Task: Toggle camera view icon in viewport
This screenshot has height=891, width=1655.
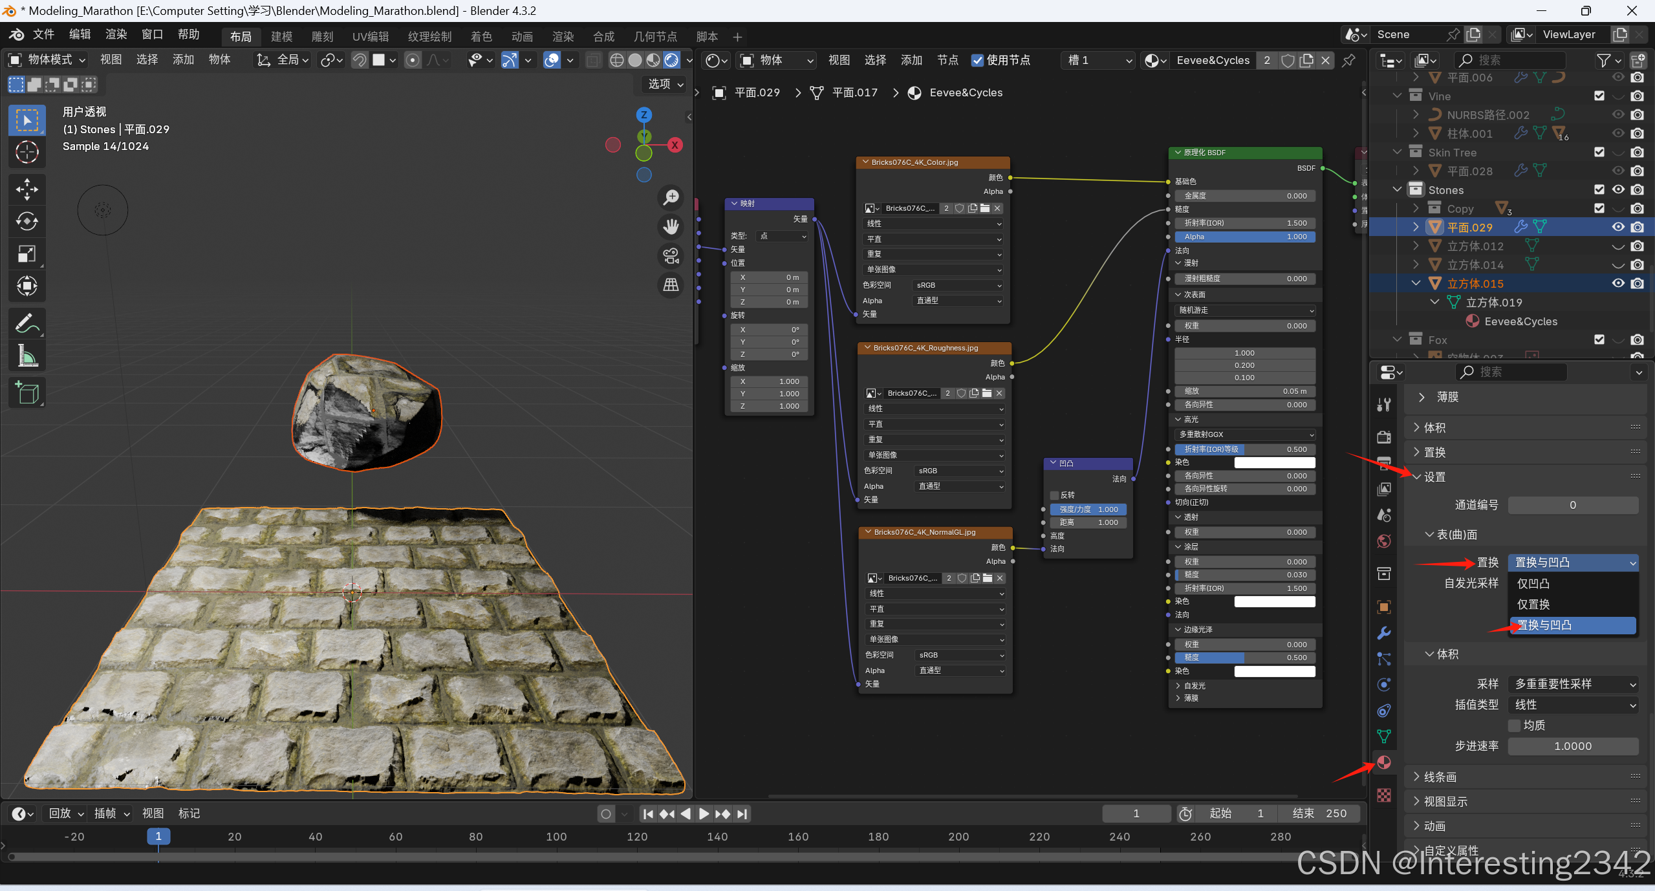Action: (671, 256)
